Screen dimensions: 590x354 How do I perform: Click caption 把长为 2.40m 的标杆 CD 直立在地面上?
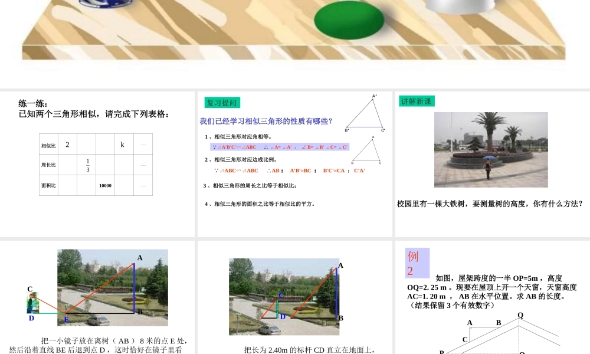click(x=309, y=350)
